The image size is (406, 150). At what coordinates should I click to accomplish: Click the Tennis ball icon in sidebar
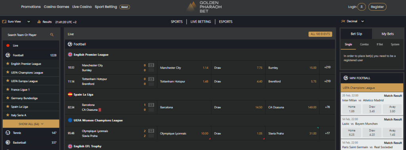point(8,133)
